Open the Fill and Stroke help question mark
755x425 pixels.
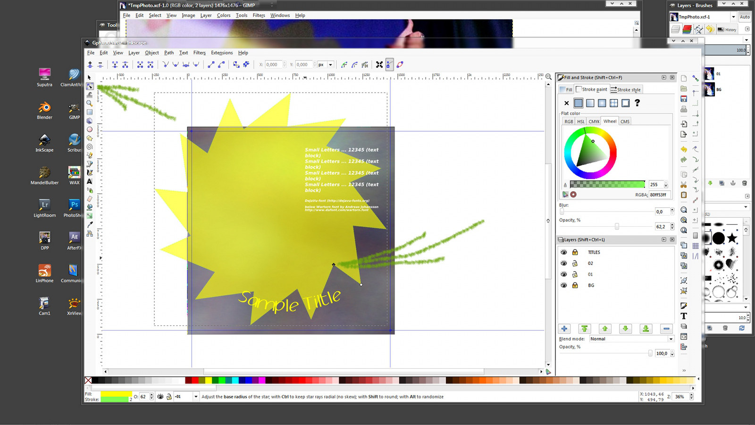638,103
